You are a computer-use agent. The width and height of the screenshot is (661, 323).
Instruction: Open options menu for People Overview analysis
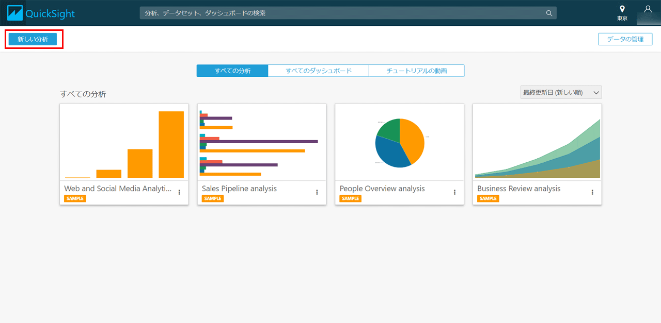(454, 192)
